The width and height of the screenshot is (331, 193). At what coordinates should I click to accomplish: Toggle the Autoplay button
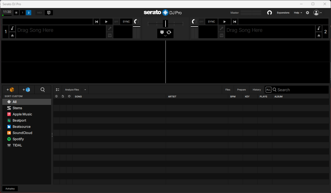point(10,189)
